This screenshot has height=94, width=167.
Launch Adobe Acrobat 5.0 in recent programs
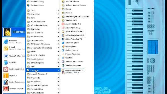(x=14, y=69)
